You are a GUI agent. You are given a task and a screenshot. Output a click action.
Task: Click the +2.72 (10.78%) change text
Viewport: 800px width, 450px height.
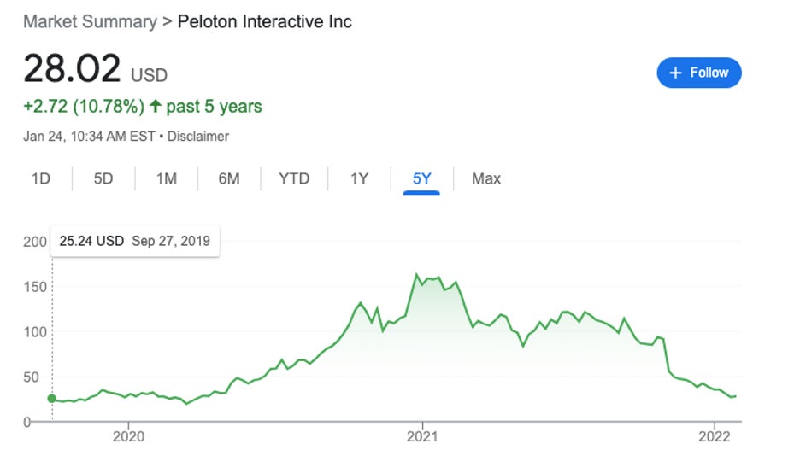(83, 107)
